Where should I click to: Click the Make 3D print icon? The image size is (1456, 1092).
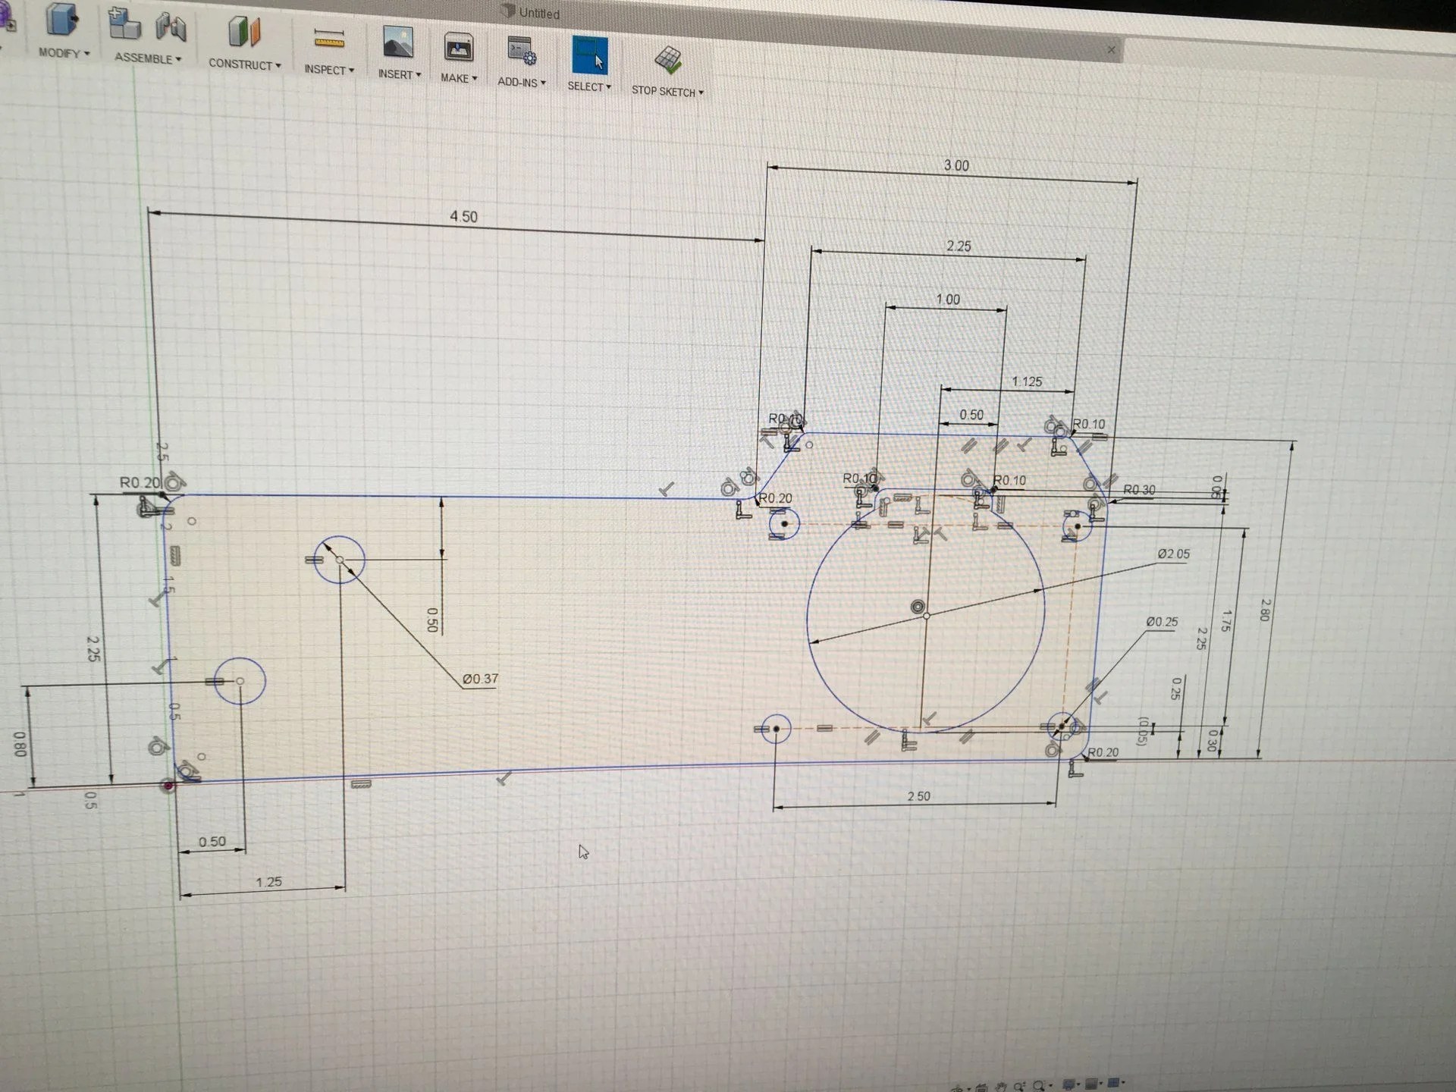(459, 49)
